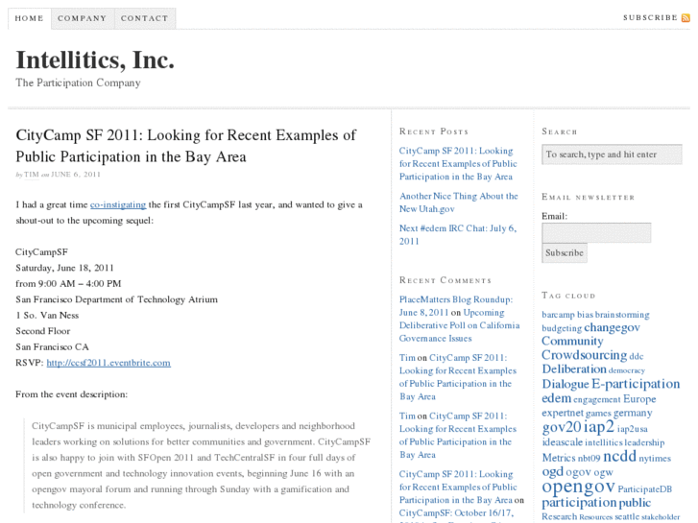The height and width of the screenshot is (523, 698).
Task: Open recent post Next #edem IRC Chat
Action: [x=457, y=234]
